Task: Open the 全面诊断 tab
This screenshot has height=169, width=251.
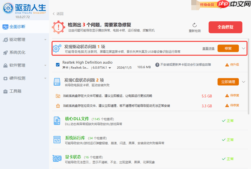Action: coord(25,27)
